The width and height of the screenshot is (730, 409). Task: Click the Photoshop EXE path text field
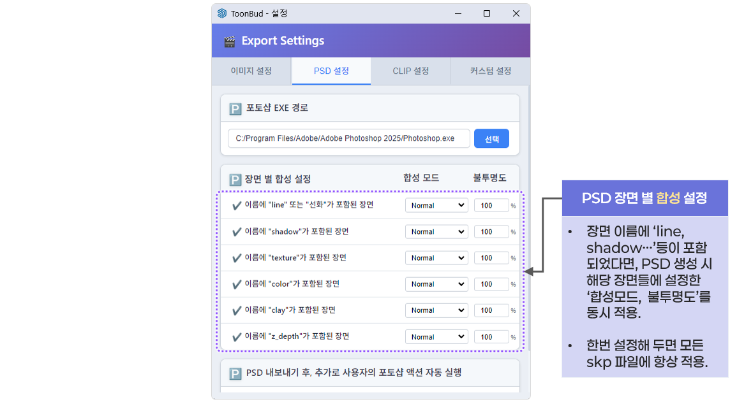pos(348,138)
